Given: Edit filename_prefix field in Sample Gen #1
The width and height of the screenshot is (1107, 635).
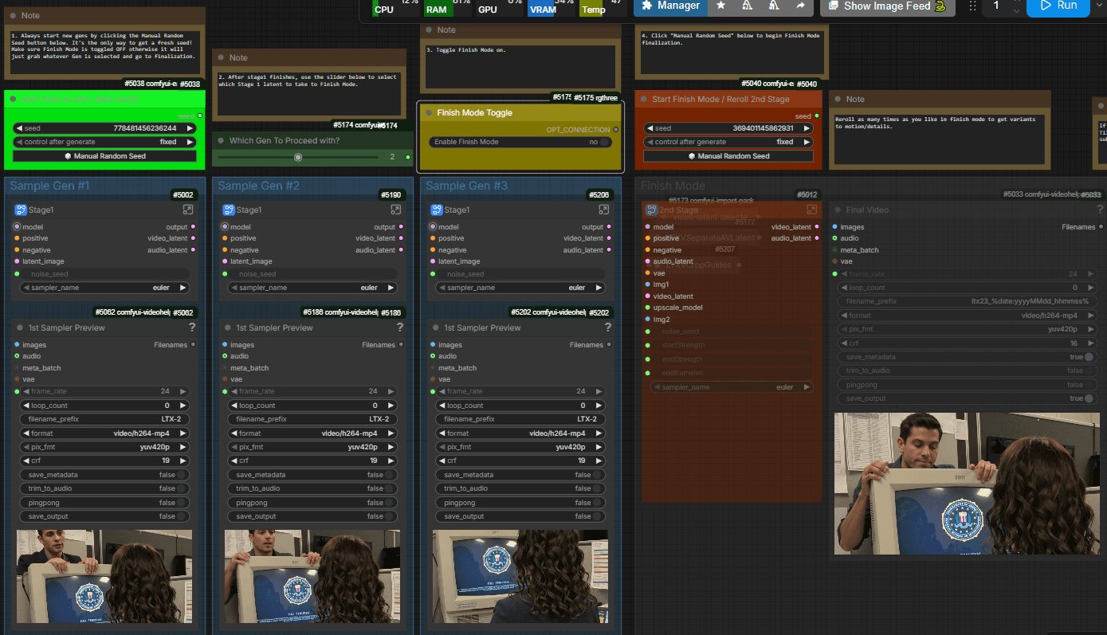Looking at the screenshot, I should coord(104,419).
